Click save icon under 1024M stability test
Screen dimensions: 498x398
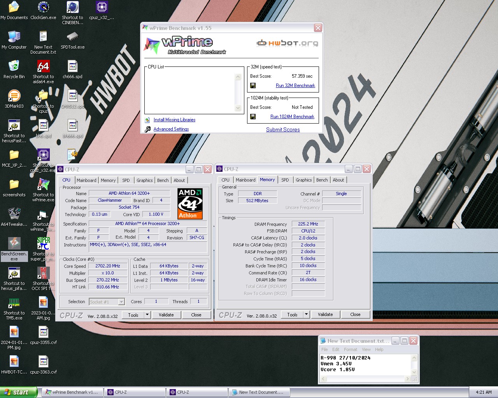[253, 117]
